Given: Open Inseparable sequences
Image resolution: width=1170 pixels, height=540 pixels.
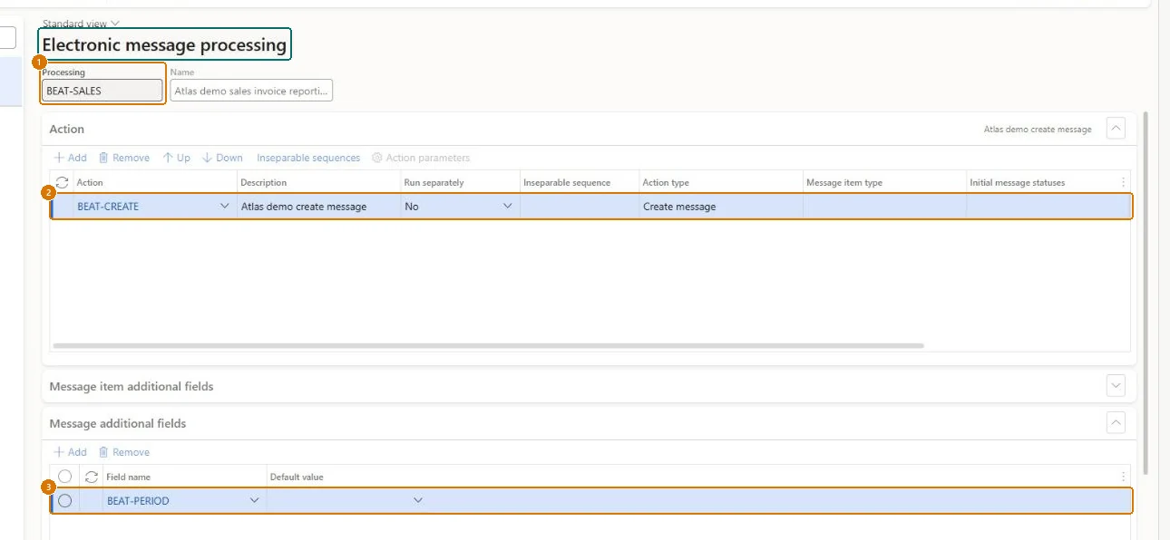Looking at the screenshot, I should (308, 158).
